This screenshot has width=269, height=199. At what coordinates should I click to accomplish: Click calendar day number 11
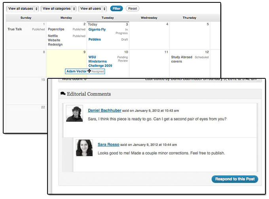(x=166, y=52)
